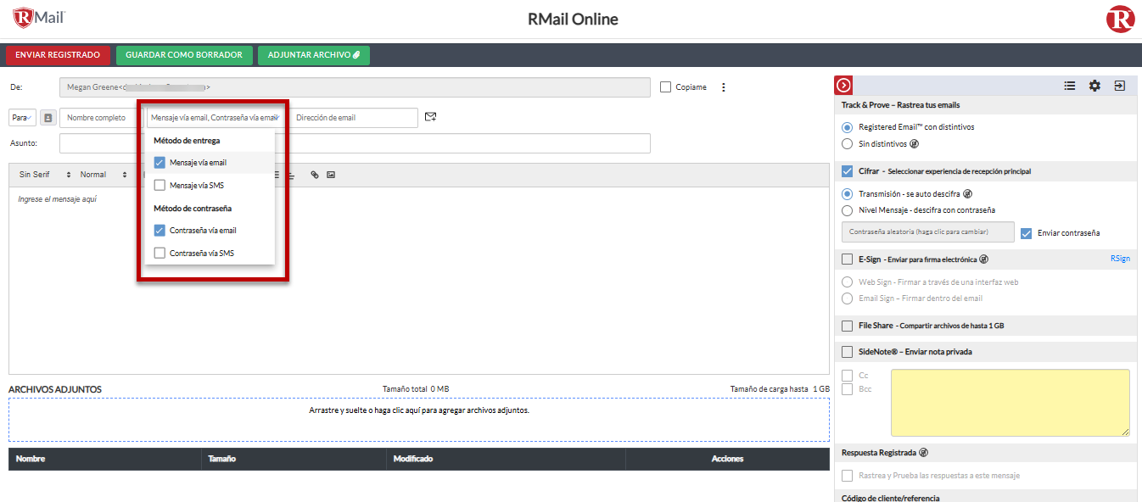Image resolution: width=1142 pixels, height=502 pixels.
Task: Insert an image using the editor's picture icon
Action: (x=331, y=175)
